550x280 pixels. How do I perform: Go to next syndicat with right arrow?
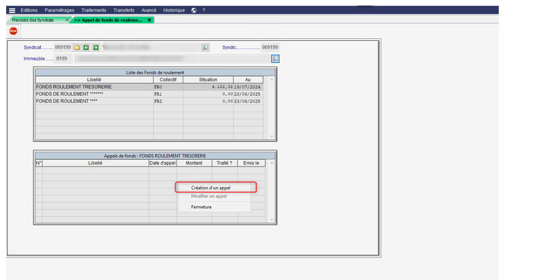coord(96,48)
